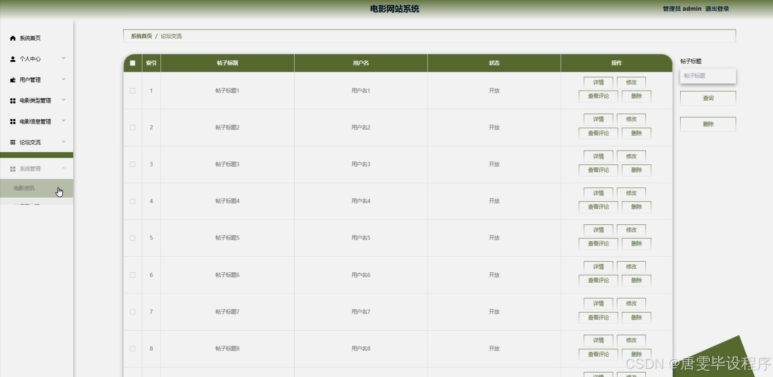
Task: Click the grid icon beside 电影类型管理
Action: pos(13,101)
